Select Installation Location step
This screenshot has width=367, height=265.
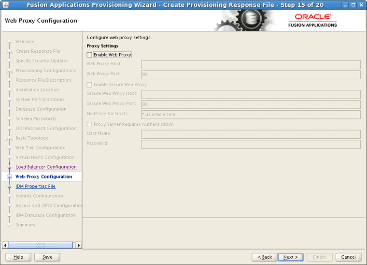(37, 90)
